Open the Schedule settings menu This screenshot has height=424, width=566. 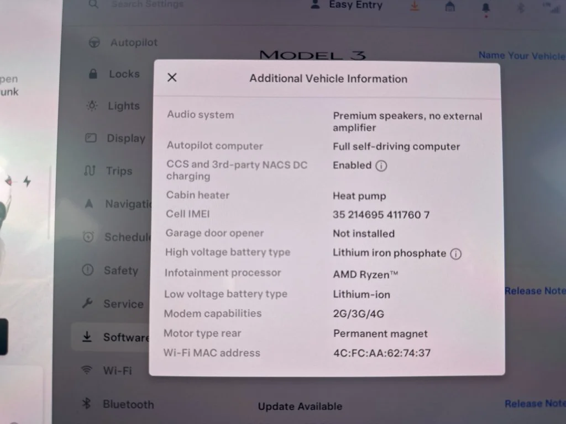click(x=117, y=237)
